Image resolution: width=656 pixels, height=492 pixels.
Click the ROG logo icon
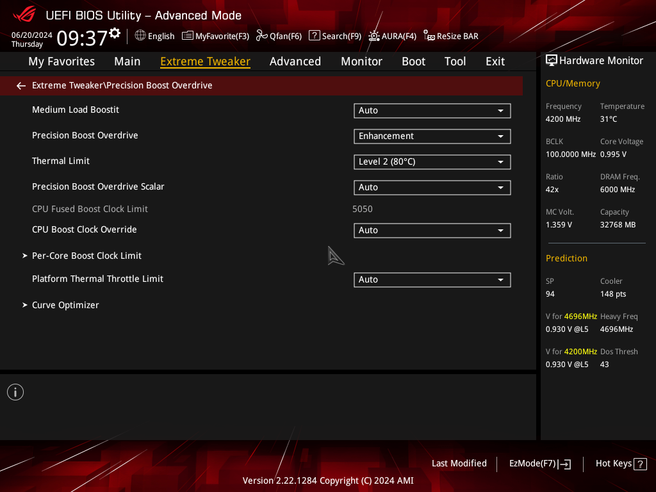point(24,15)
